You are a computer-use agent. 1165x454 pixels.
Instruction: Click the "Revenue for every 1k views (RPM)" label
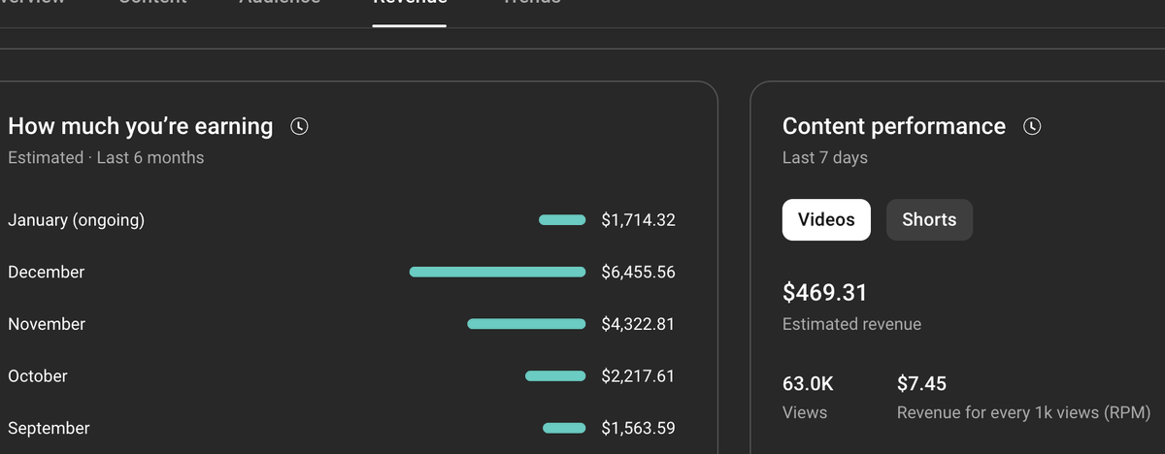1024,412
